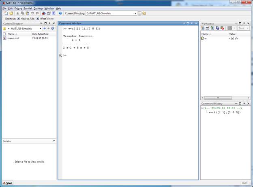Image resolution: width=253 pixels, height=187 pixels.
Task: Delete selected Workspace variable icon
Action: click(x=222, y=28)
